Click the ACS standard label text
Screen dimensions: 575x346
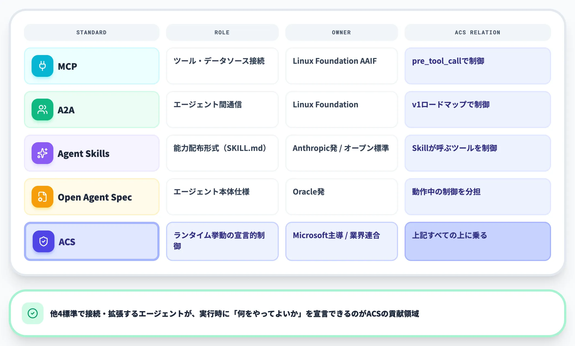(67, 242)
